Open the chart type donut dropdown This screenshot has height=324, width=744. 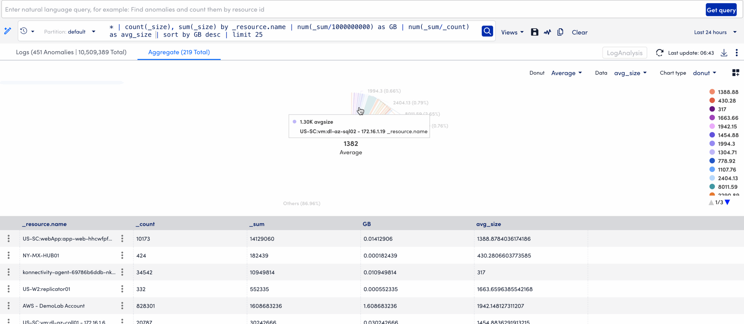[x=704, y=73]
